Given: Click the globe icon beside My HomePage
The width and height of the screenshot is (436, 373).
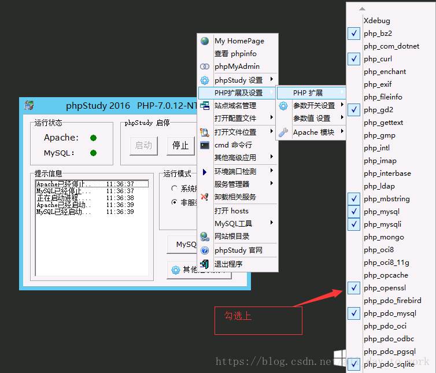Looking at the screenshot, I should pos(205,41).
